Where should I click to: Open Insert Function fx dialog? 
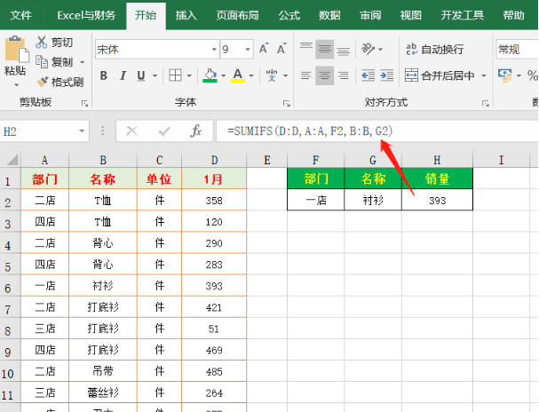coord(196,131)
